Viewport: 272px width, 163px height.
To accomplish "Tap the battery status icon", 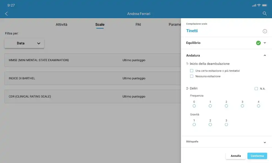I will pos(265,5).
